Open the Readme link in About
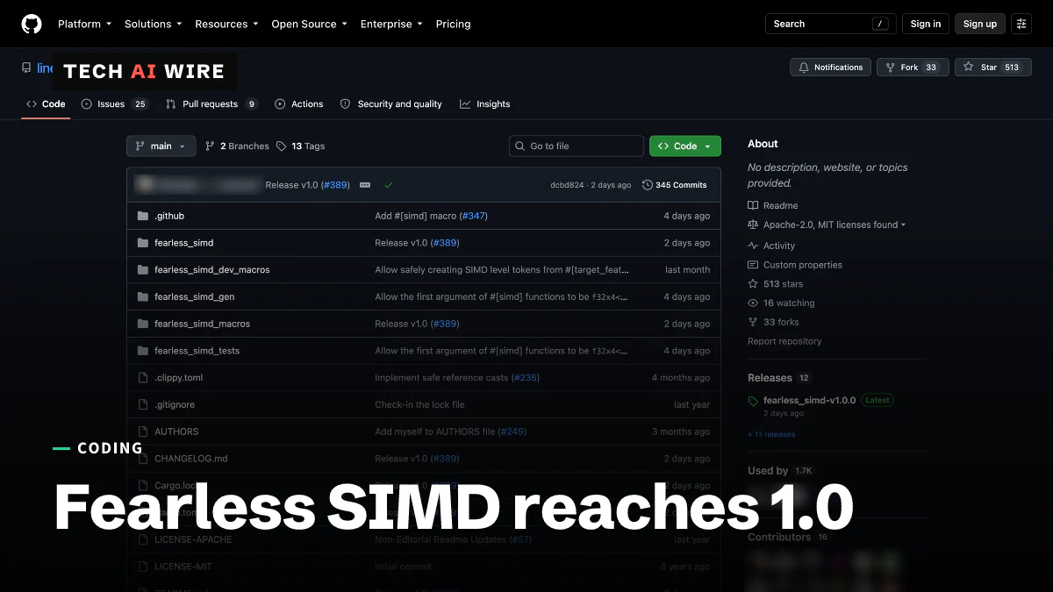 coord(773,205)
